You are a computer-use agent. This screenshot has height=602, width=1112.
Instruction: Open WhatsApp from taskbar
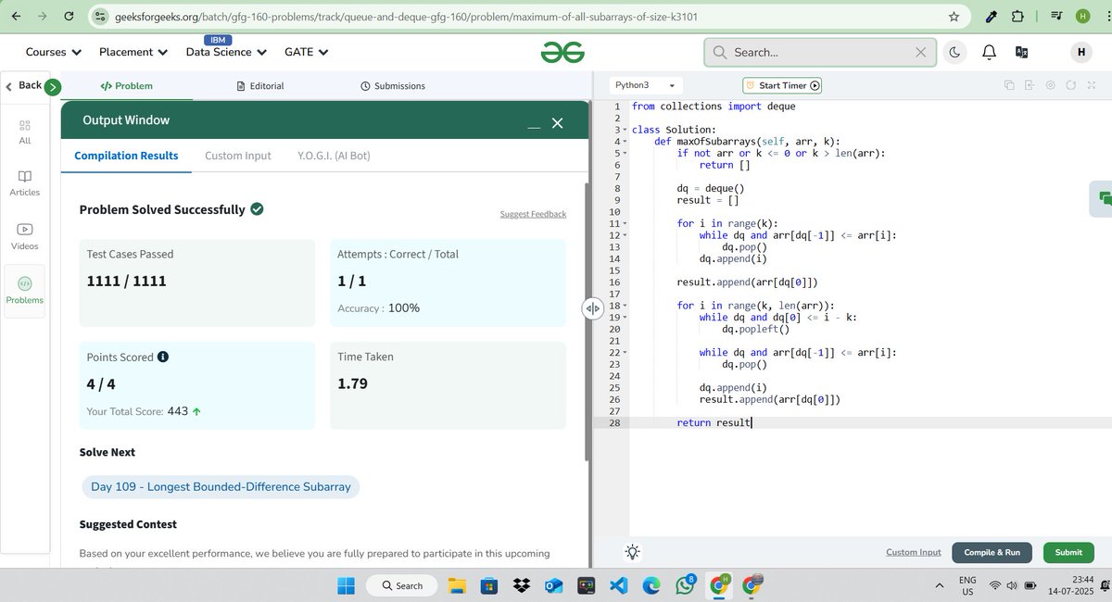pyautogui.click(x=685, y=585)
